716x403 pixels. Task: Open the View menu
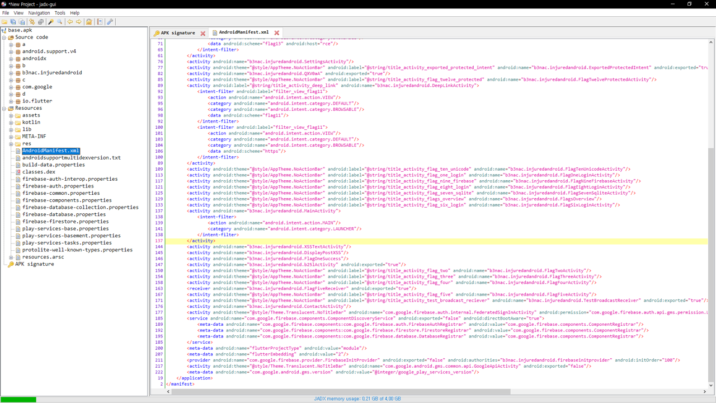pos(18,13)
